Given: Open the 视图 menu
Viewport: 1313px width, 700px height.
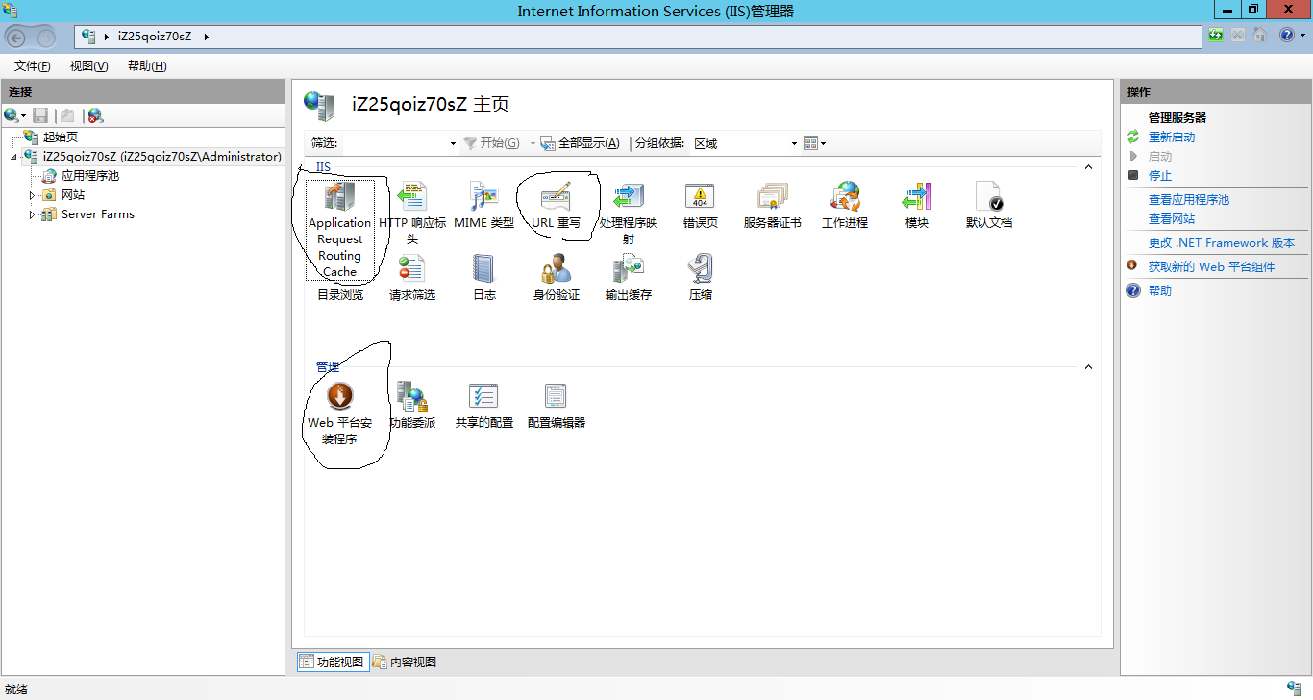Looking at the screenshot, I should coord(88,66).
